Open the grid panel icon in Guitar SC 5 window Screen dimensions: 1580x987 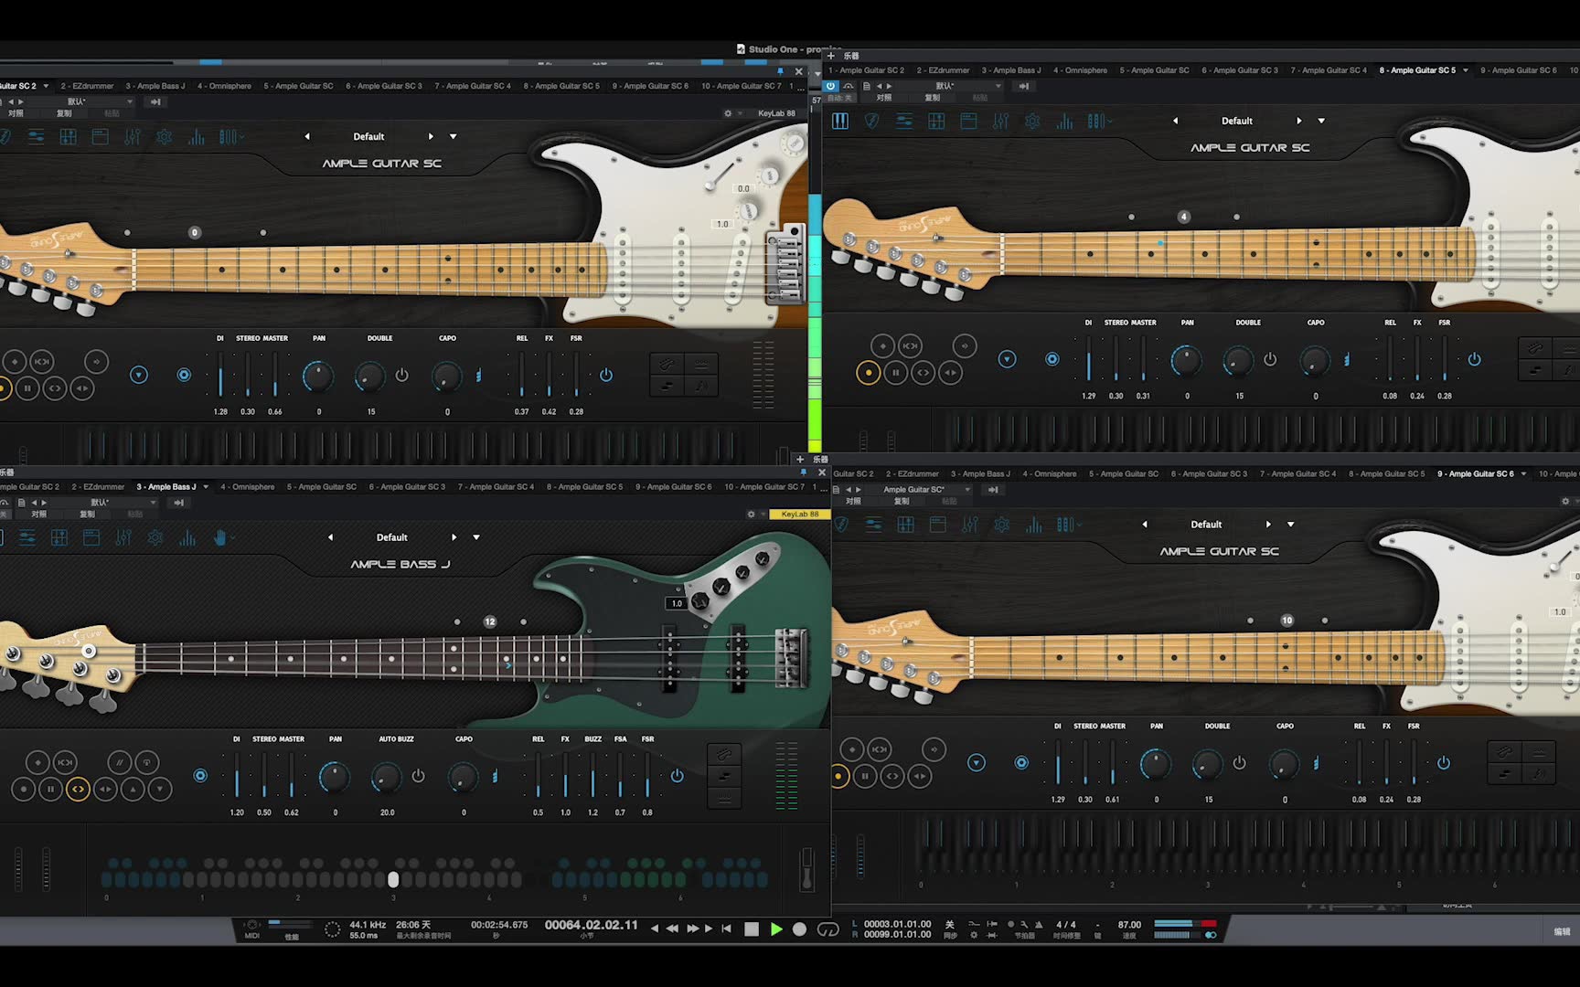click(x=936, y=121)
